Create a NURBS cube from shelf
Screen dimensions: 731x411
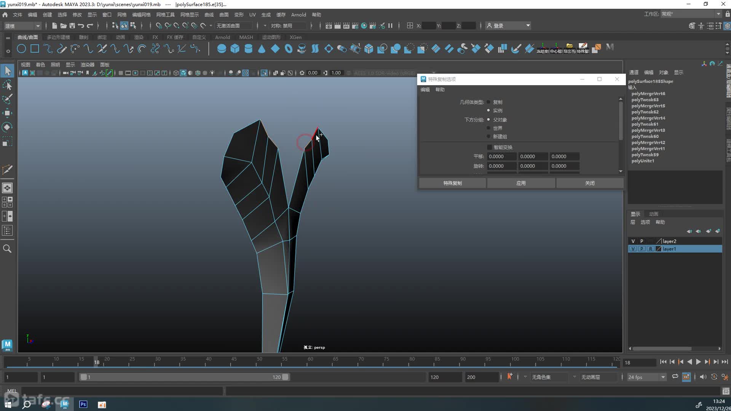coord(235,49)
